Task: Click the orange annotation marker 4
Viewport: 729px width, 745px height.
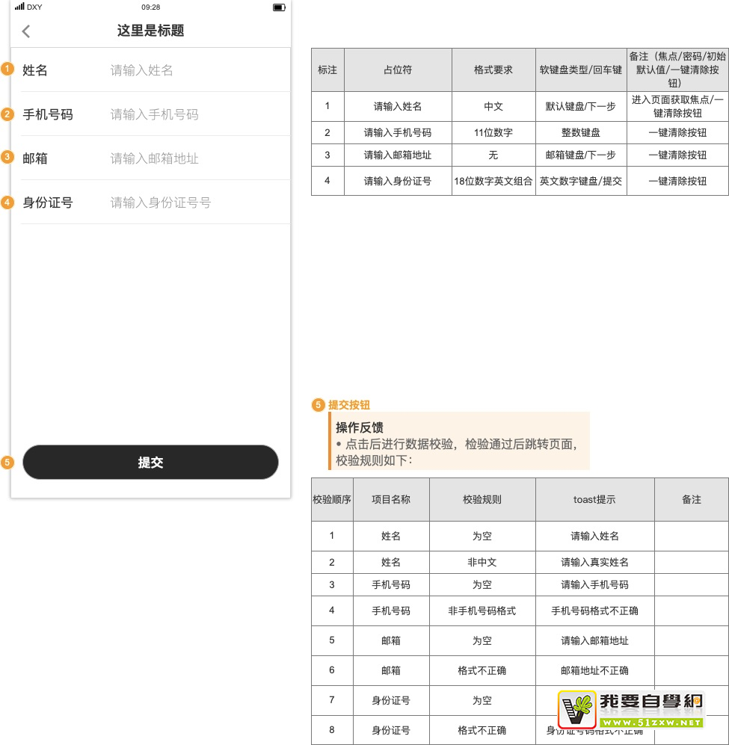Action: point(7,202)
